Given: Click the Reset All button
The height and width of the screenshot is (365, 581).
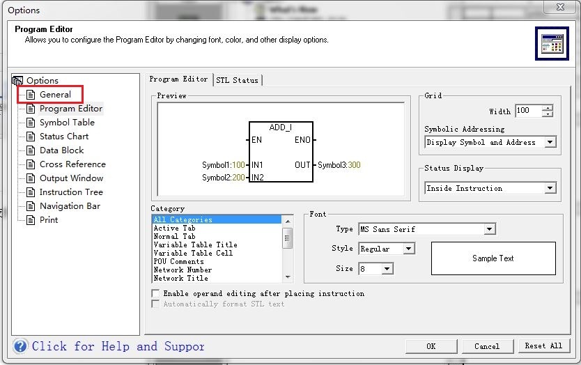Looking at the screenshot, I should tap(543, 346).
